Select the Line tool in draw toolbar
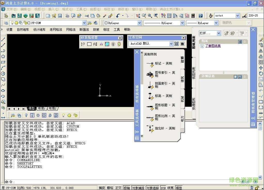Screen dimensions: 264x190 (3, 39)
